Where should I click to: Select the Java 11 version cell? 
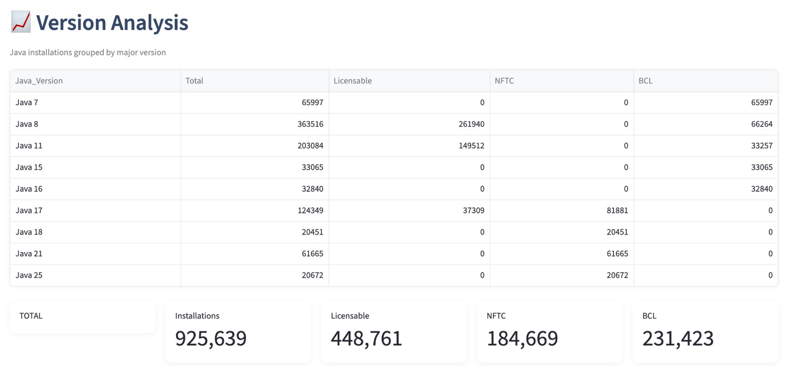point(95,146)
